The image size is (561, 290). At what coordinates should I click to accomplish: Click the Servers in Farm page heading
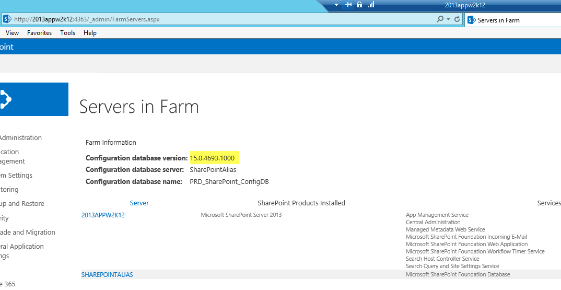point(139,107)
